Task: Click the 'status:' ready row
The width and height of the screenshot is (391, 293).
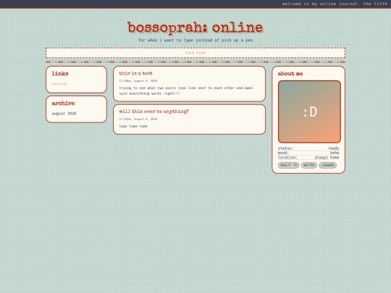Action: click(308, 148)
